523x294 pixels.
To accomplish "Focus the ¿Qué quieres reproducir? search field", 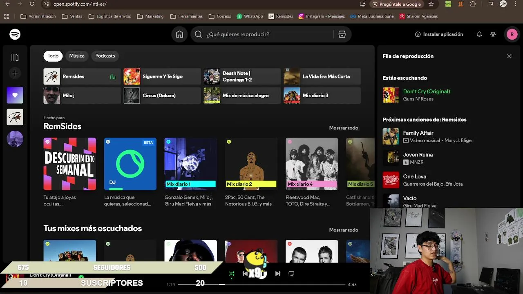I will point(270,34).
